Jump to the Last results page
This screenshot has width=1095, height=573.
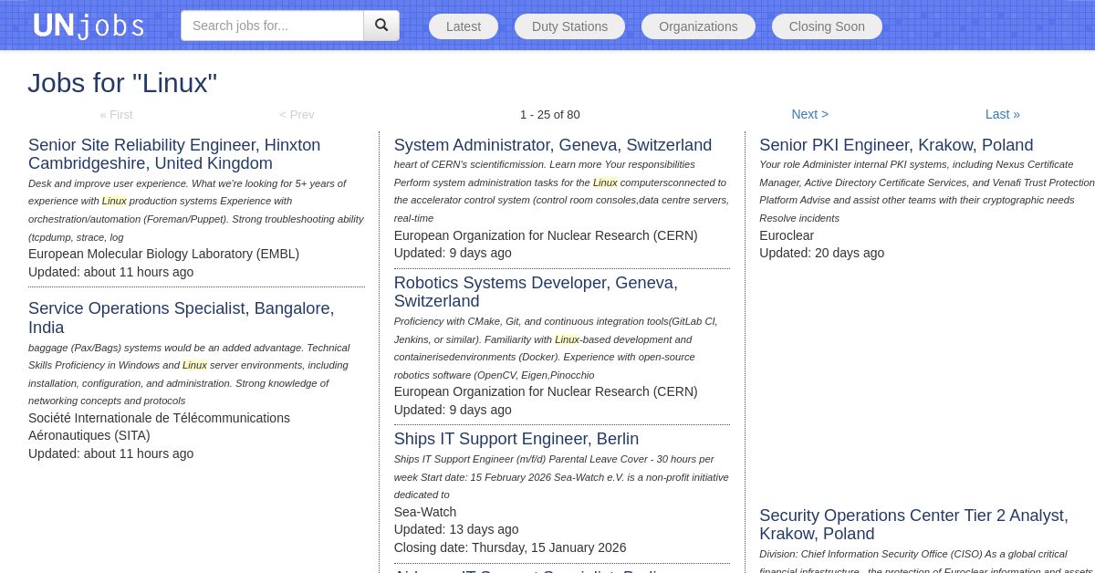click(1002, 114)
